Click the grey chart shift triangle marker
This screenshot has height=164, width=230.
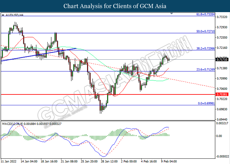coord(172,14)
